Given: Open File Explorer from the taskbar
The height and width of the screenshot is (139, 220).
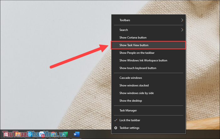Looking at the screenshot, I should [18, 134].
